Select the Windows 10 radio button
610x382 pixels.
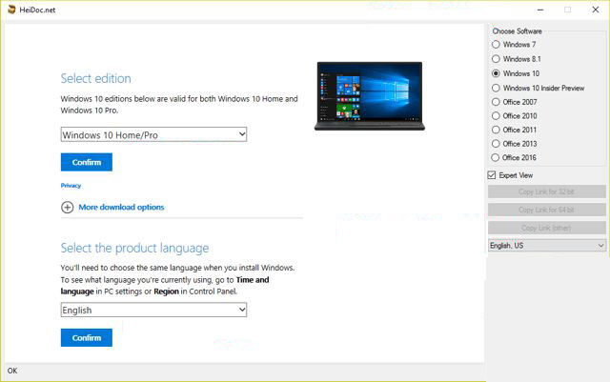[x=496, y=73]
